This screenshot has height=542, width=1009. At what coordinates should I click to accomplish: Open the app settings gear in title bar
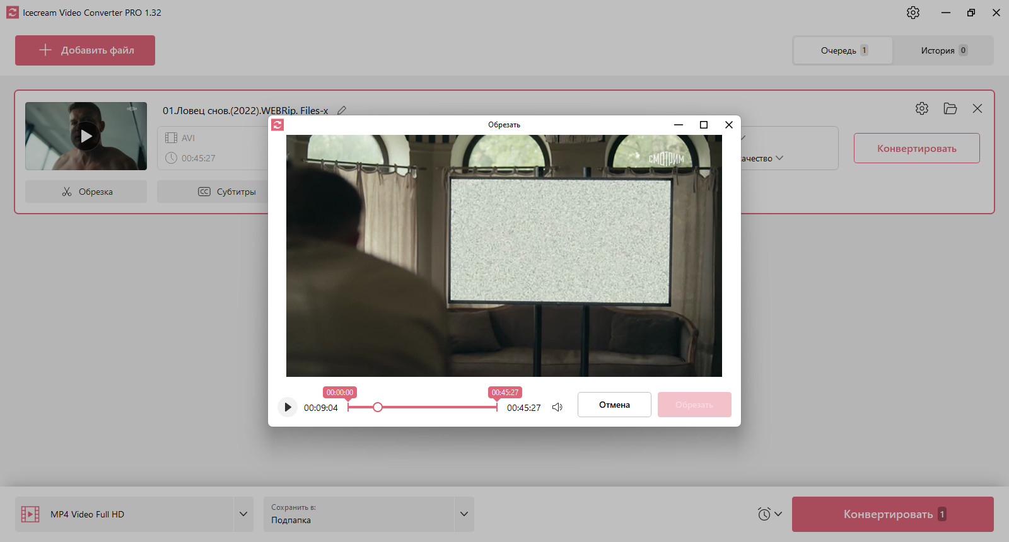tap(913, 13)
